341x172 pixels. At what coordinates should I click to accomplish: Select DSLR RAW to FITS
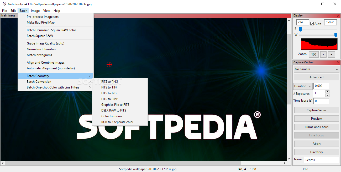click(120, 110)
